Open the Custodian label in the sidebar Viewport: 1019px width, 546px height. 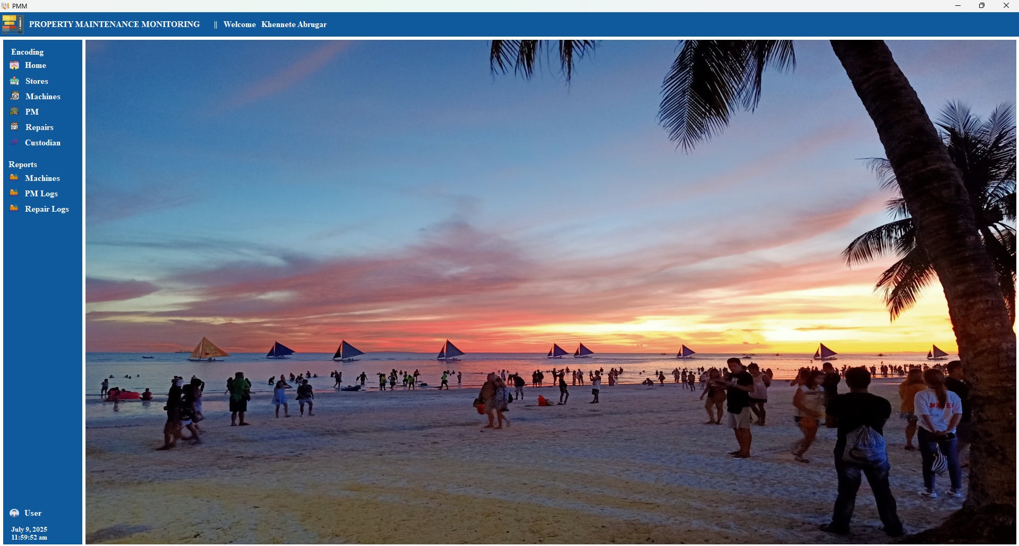42,143
